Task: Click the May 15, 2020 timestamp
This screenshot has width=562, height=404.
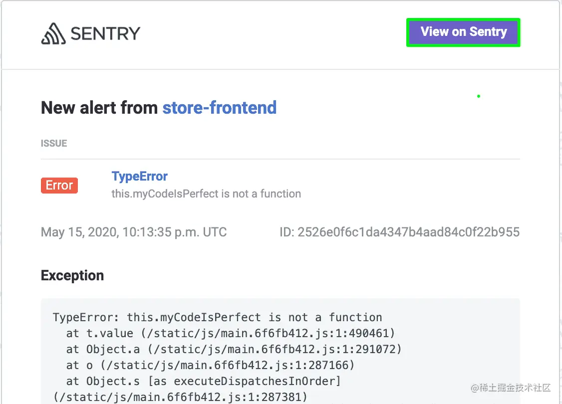Action: pos(133,232)
